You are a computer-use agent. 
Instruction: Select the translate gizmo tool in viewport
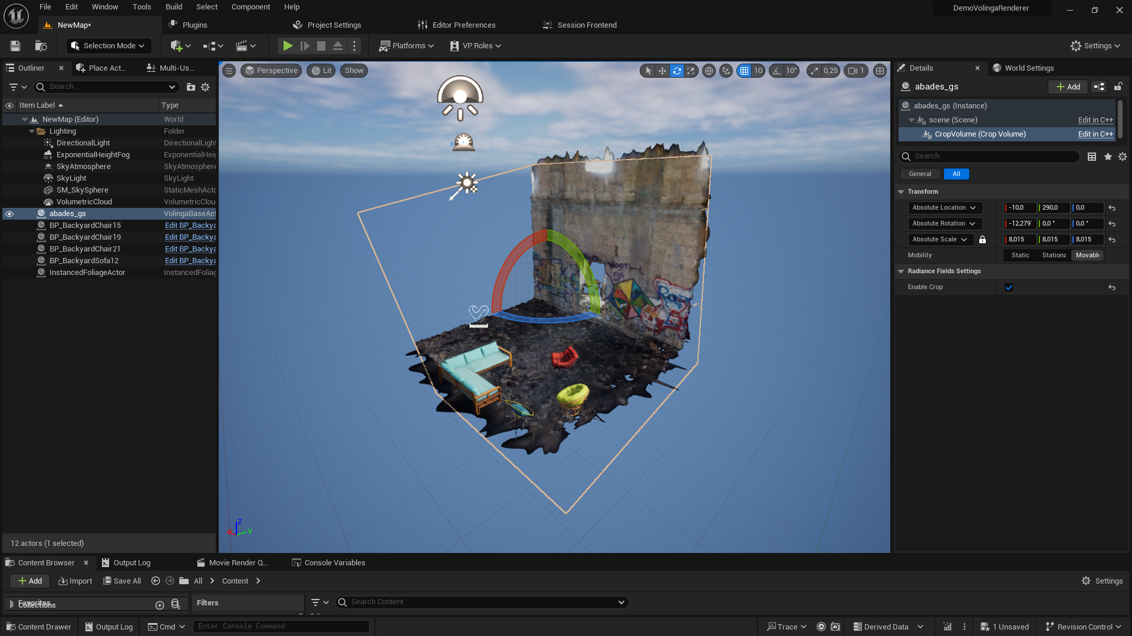click(662, 71)
